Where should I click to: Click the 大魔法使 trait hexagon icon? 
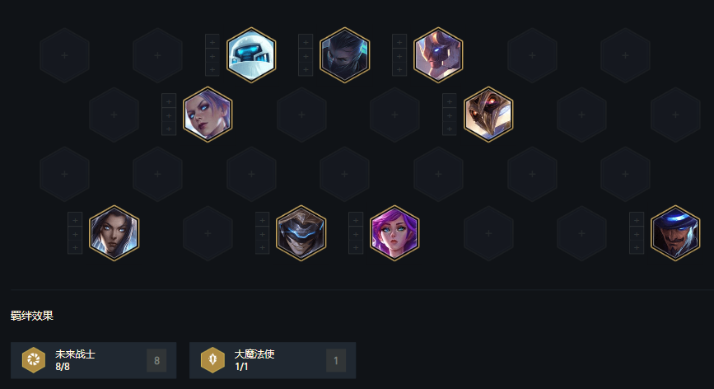(212, 360)
